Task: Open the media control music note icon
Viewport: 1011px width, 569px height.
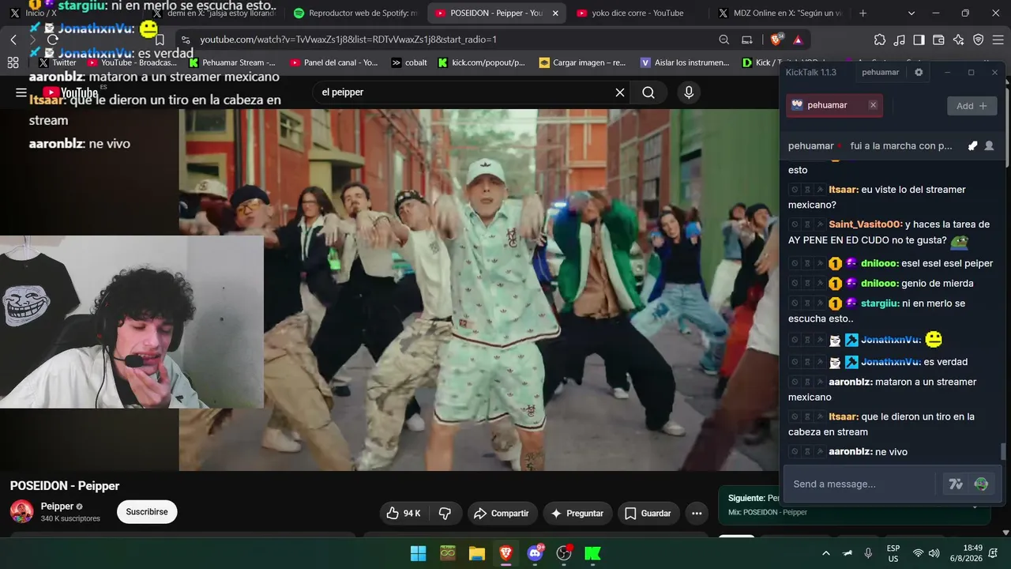Action: pos(900,40)
